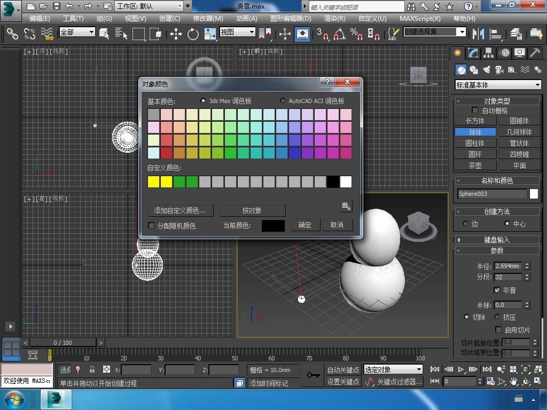
Task: Click the Windows Start button
Action: pyautogui.click(x=14, y=399)
